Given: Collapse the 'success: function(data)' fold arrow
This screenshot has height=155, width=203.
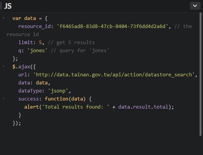Looking at the screenshot, I should click(x=3, y=99).
